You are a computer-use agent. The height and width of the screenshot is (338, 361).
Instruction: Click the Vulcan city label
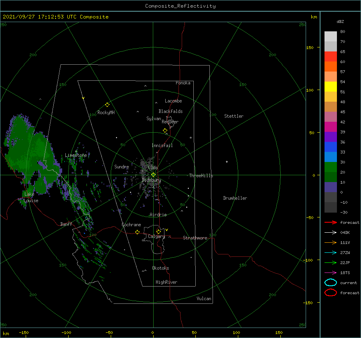204,299
